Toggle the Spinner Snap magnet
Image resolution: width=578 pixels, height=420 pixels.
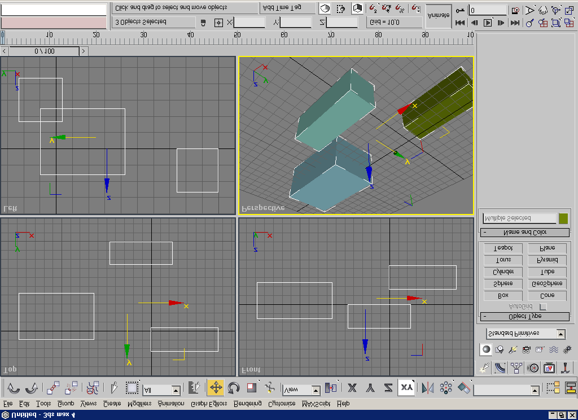click(x=416, y=8)
